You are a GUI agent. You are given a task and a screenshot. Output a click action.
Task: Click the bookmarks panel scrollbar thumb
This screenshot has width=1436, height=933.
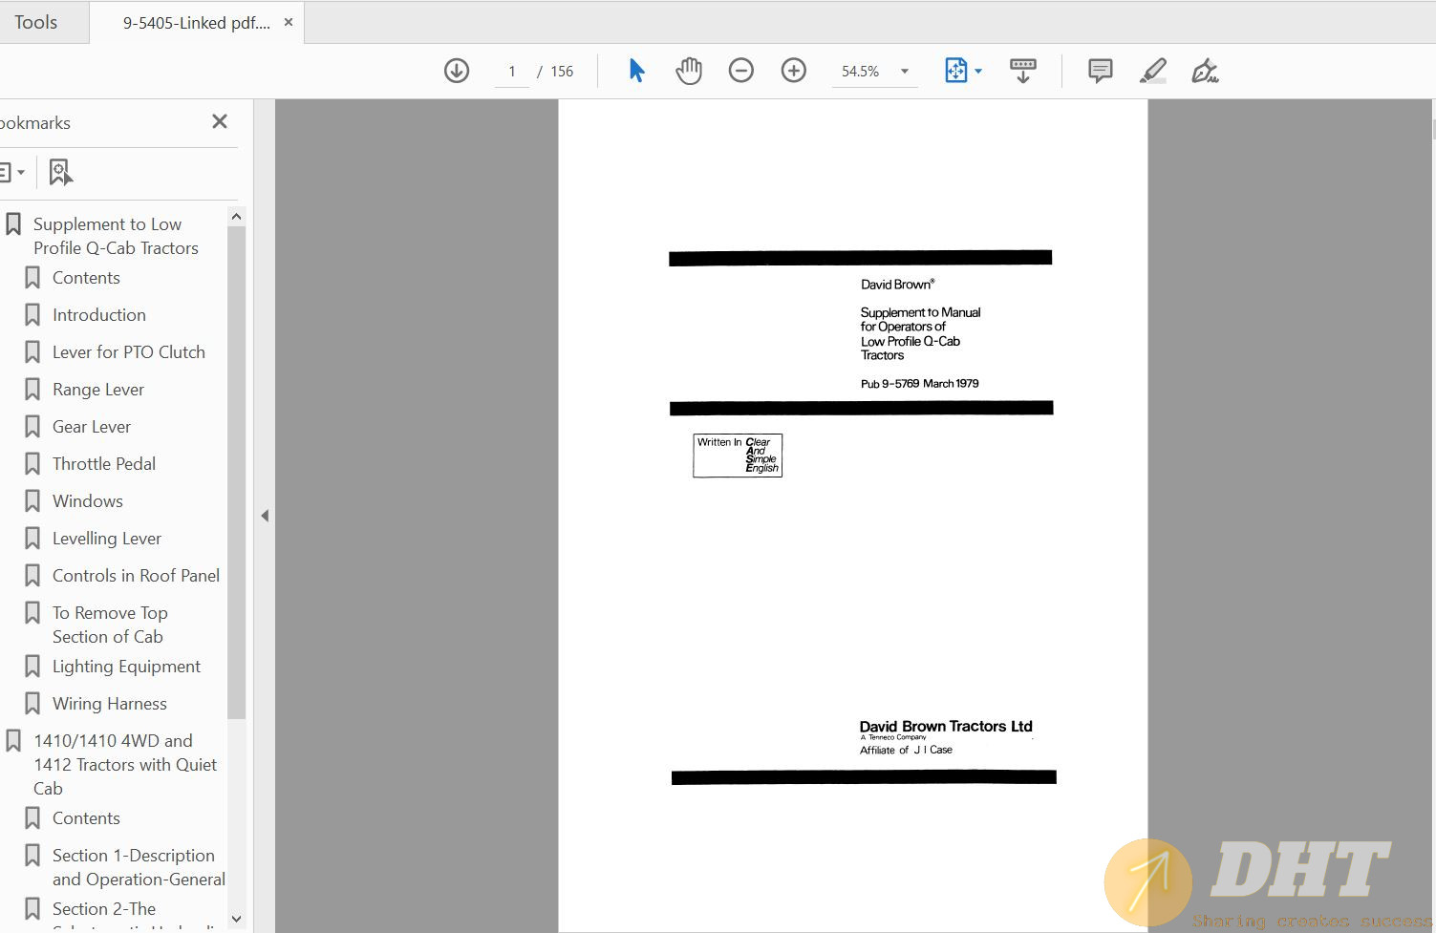pos(236,472)
